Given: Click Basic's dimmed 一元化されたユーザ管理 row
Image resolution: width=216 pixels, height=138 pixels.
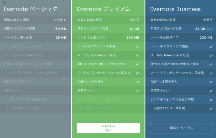Looking at the screenshot, I should point(36,108).
